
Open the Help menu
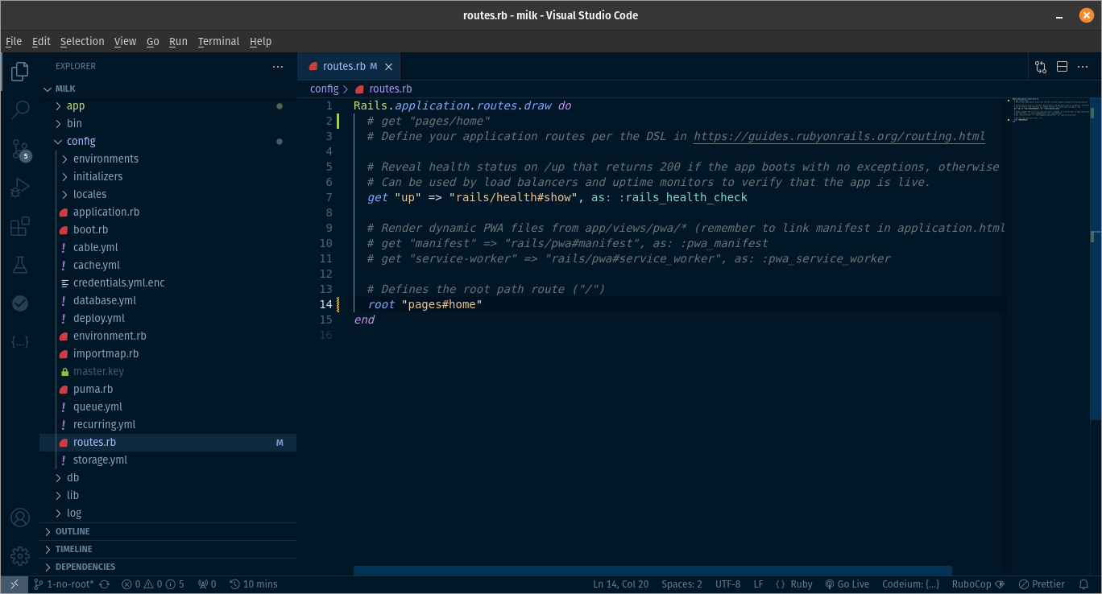pyautogui.click(x=260, y=41)
